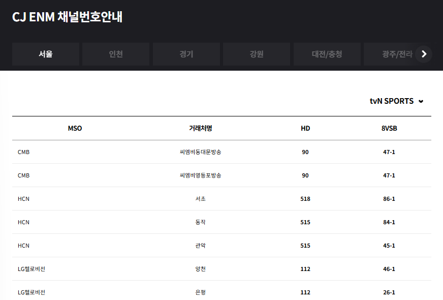Click the 8VSB value 26-1 for 은평
443x300 pixels.
tap(389, 292)
